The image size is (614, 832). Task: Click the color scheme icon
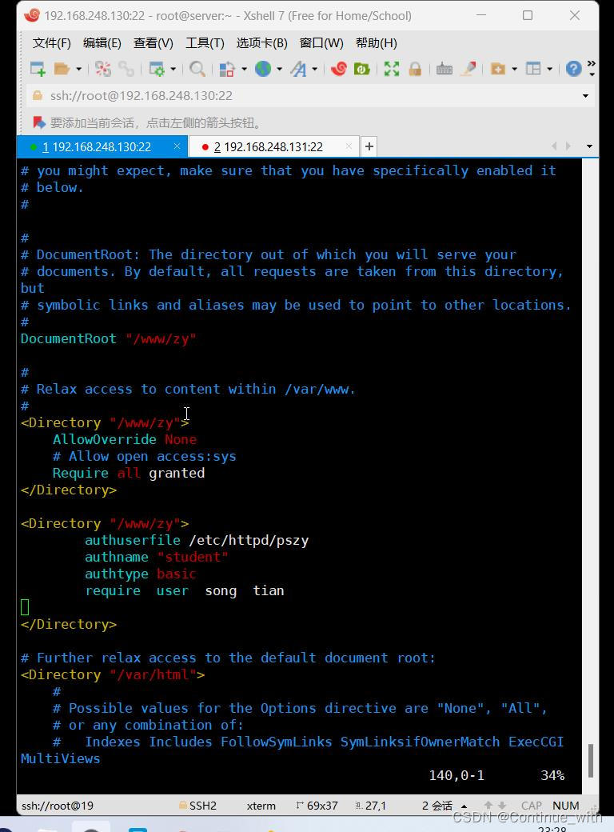(x=227, y=69)
